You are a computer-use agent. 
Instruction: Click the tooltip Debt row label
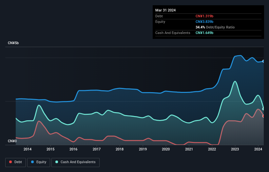coord(159,16)
